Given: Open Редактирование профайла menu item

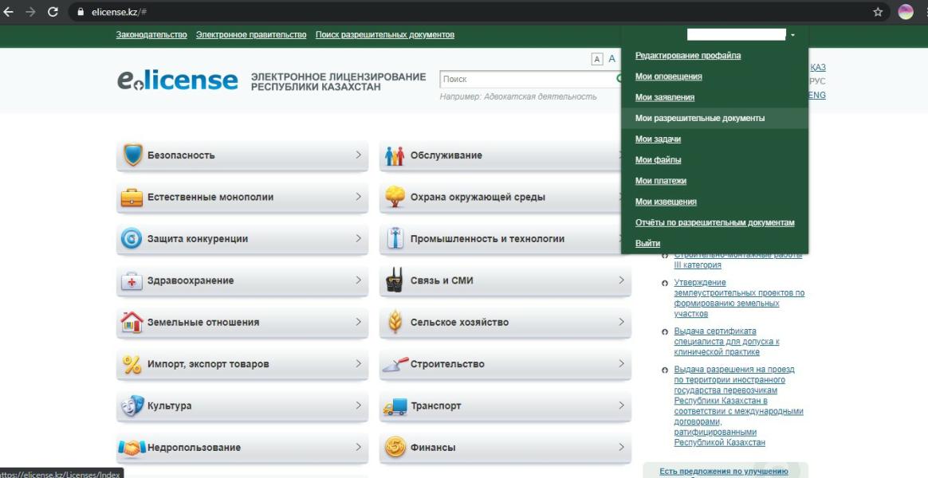Looking at the screenshot, I should pos(688,56).
